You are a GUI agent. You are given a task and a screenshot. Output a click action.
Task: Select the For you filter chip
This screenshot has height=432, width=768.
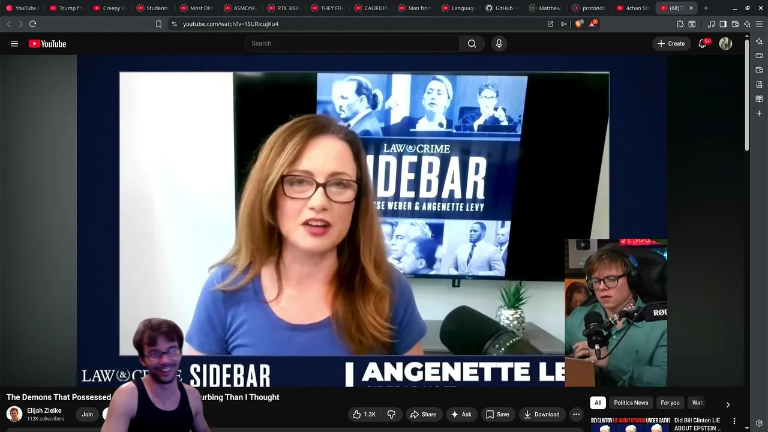coord(670,403)
